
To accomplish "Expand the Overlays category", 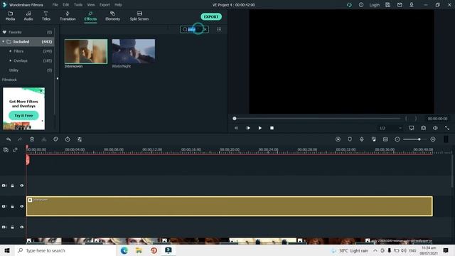I will (x=11, y=60).
